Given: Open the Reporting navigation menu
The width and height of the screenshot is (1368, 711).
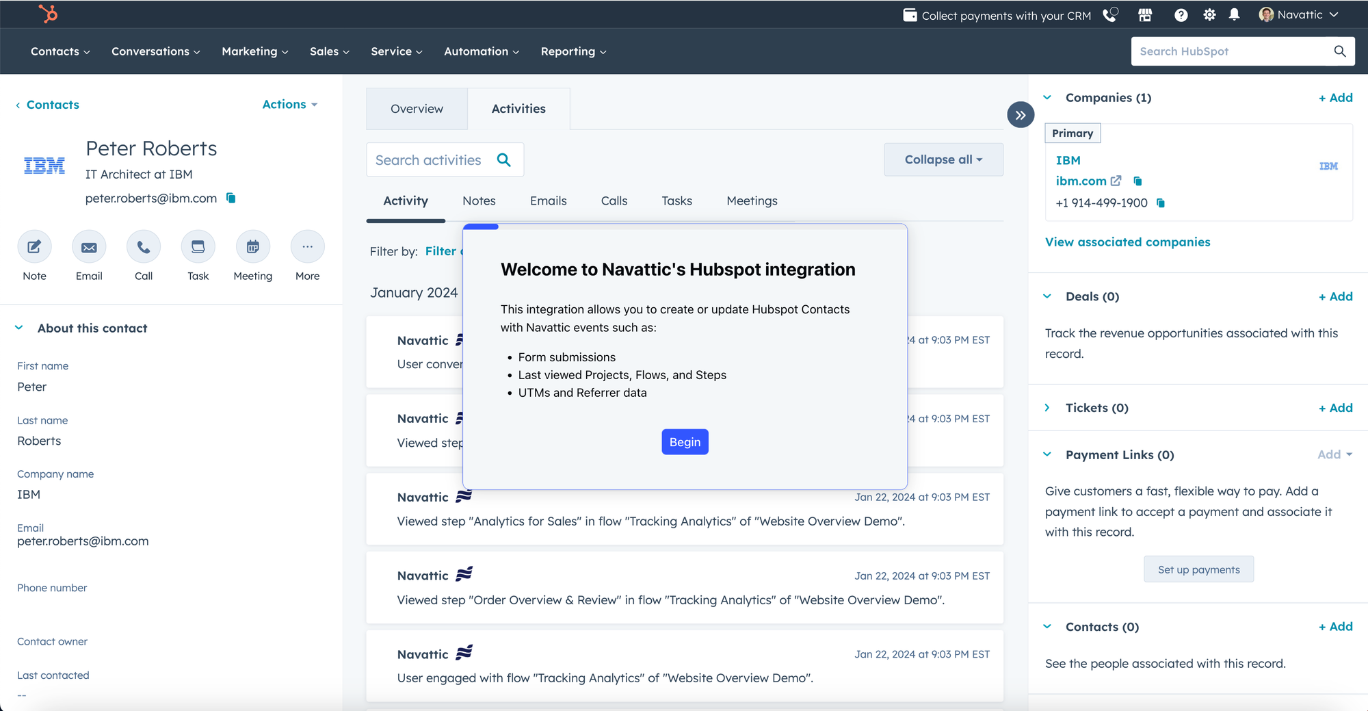Looking at the screenshot, I should tap(573, 51).
